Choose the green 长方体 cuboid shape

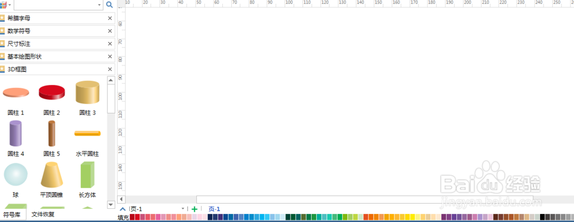87,174
